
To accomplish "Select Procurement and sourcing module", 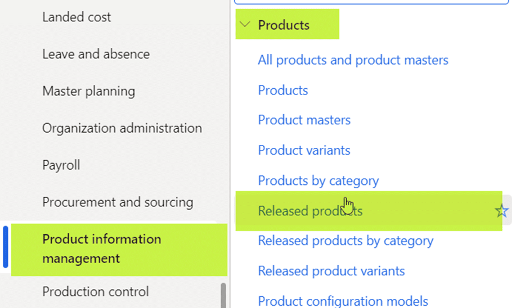I will tap(118, 202).
